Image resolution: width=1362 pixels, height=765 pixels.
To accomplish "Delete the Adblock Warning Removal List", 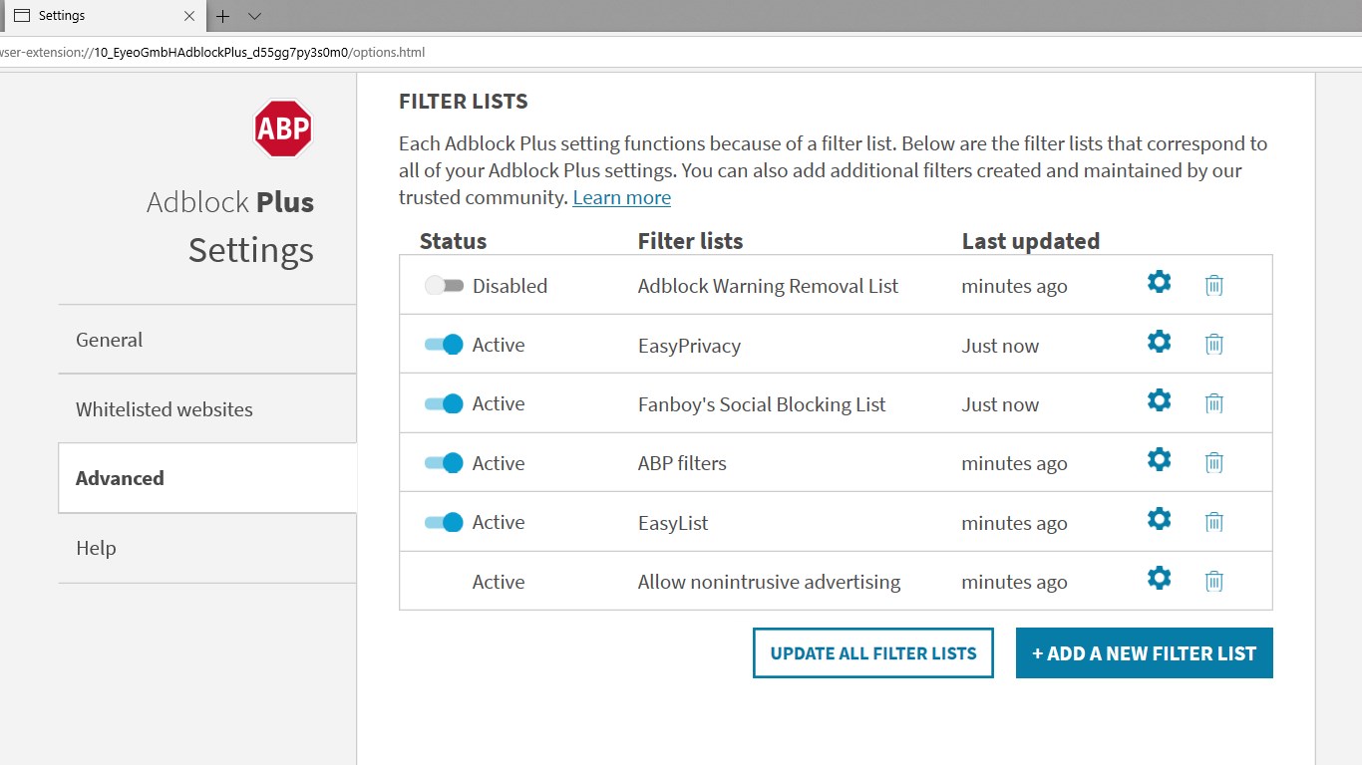I will pyautogui.click(x=1213, y=284).
